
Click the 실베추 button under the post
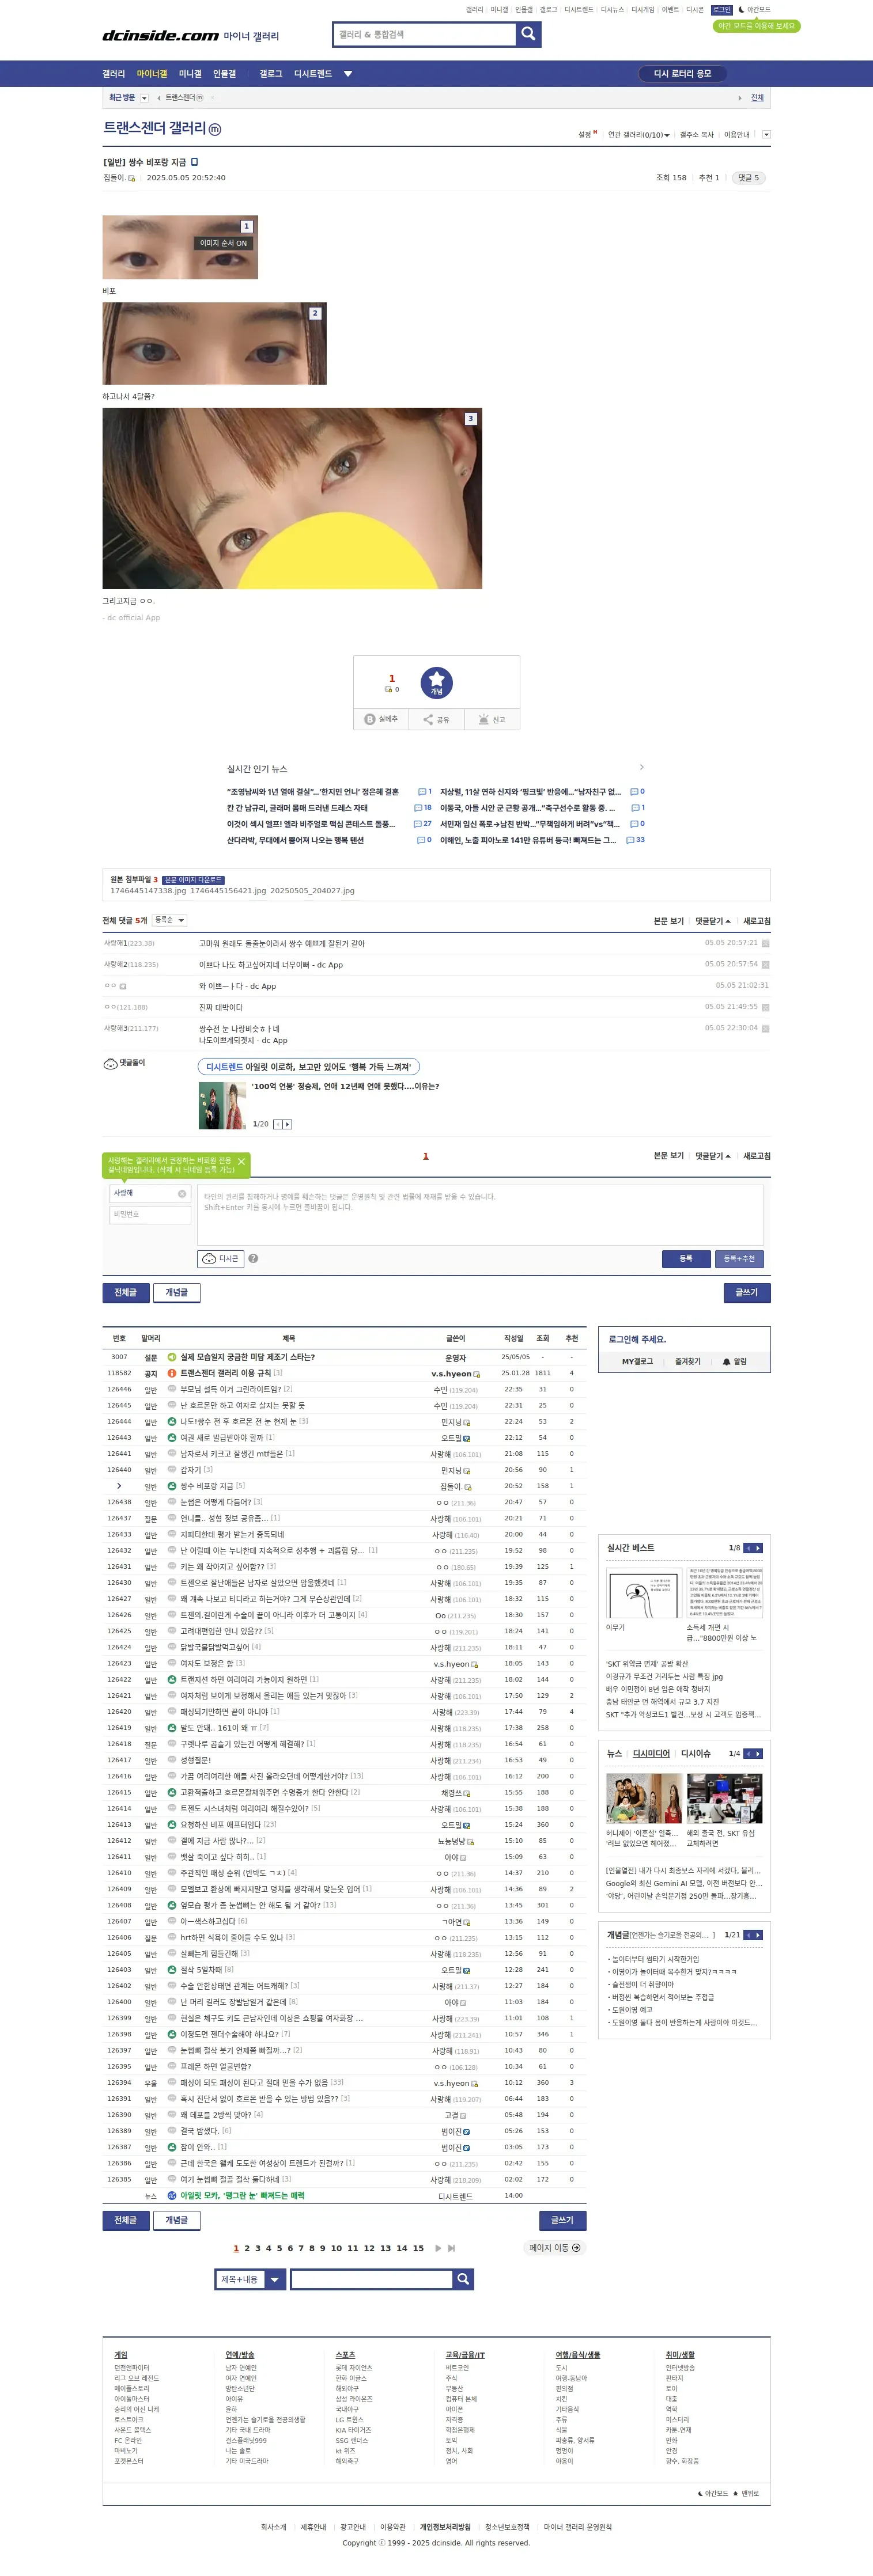381,719
